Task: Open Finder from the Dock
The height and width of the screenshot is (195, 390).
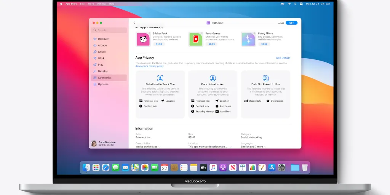Action: (86, 168)
